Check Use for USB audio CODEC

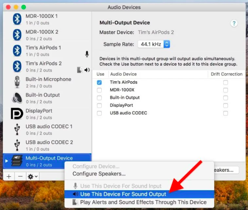pyautogui.click(x=99, y=113)
